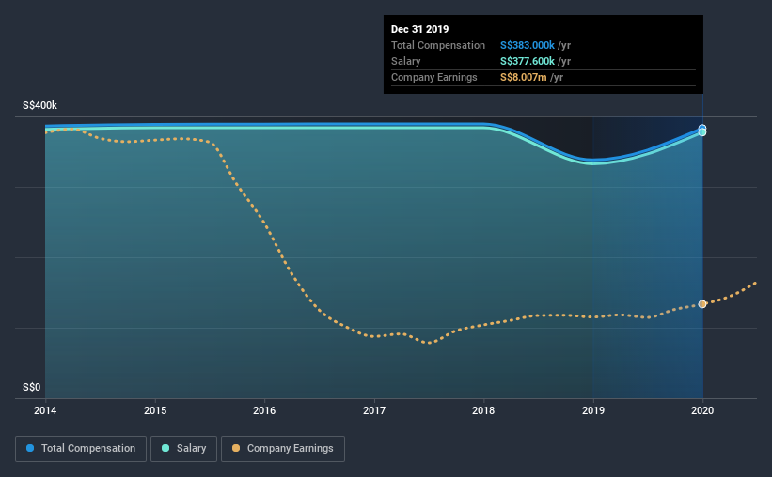The height and width of the screenshot is (477, 772).
Task: Click the S$8.007m company earnings value
Action: [x=524, y=77]
